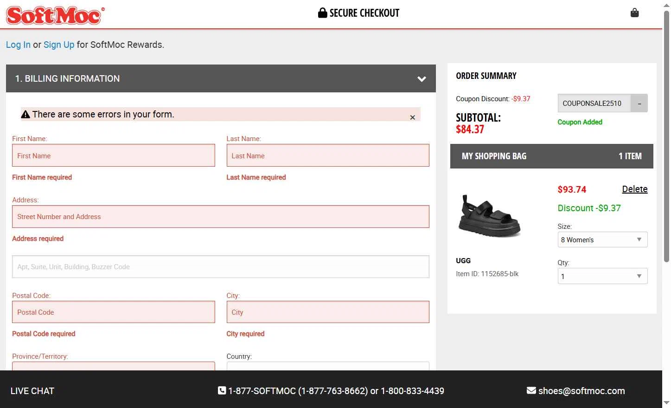Click the Postal Code input

[114, 312]
